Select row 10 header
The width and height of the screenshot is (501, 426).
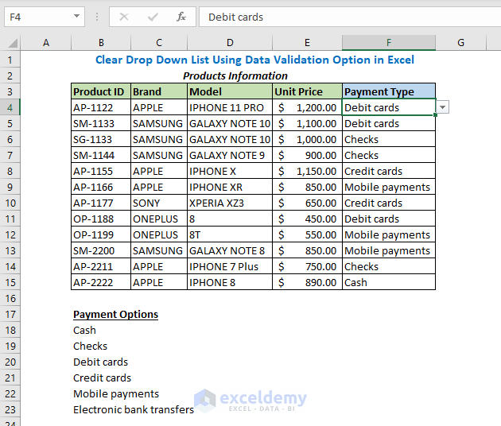[x=10, y=203]
